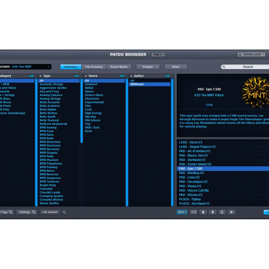Select Rock genre
The width and height of the screenshot is (269, 269).
tap(89, 131)
